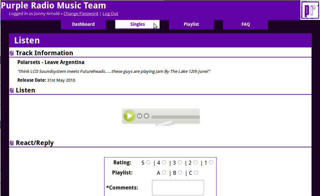Screen dimensions: 320x196
Task: Click into the Comments text box
Action: [178, 188]
